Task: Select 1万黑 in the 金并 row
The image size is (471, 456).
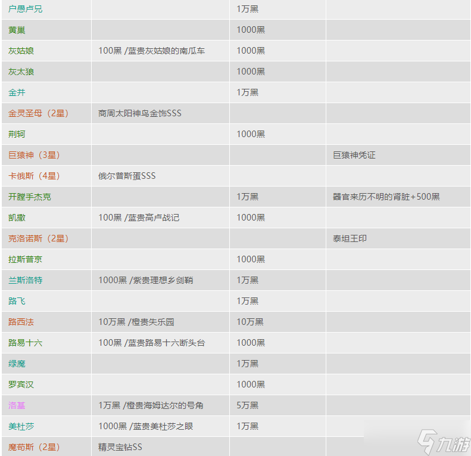Action: [x=248, y=92]
